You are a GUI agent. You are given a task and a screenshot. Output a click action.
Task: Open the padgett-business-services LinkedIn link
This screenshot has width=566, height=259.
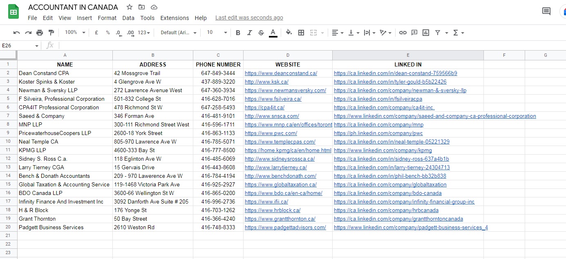411,228
